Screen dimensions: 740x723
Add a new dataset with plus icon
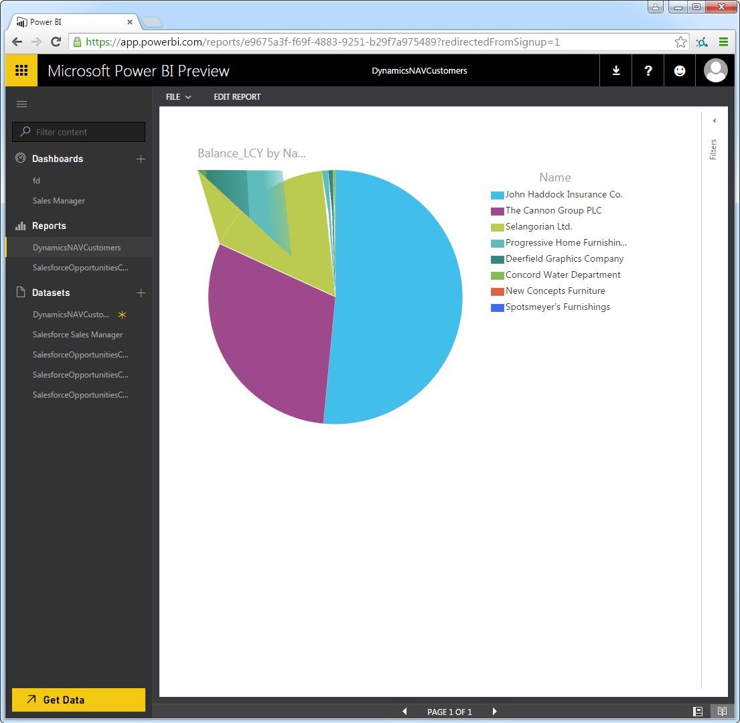pos(141,293)
